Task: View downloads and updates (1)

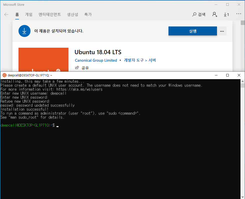Action: [x=226, y=14]
